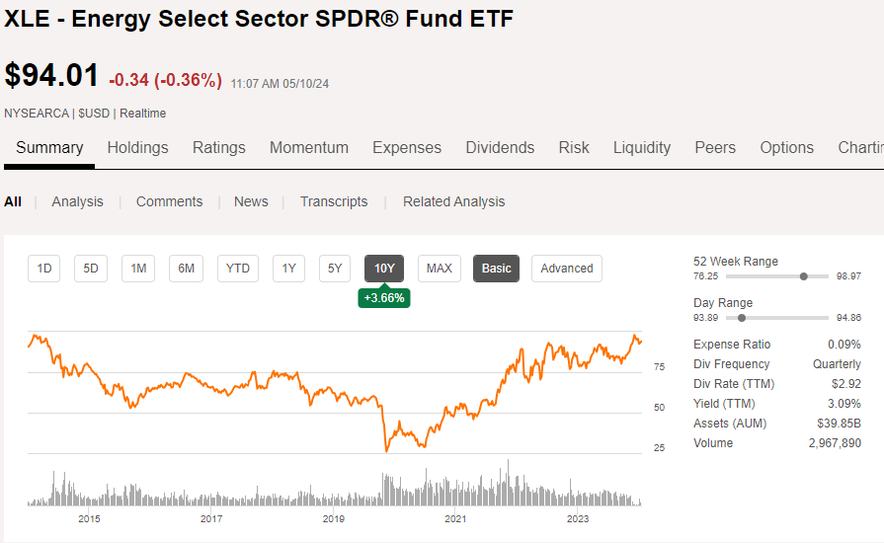Choose the MAX chart range

tap(439, 269)
